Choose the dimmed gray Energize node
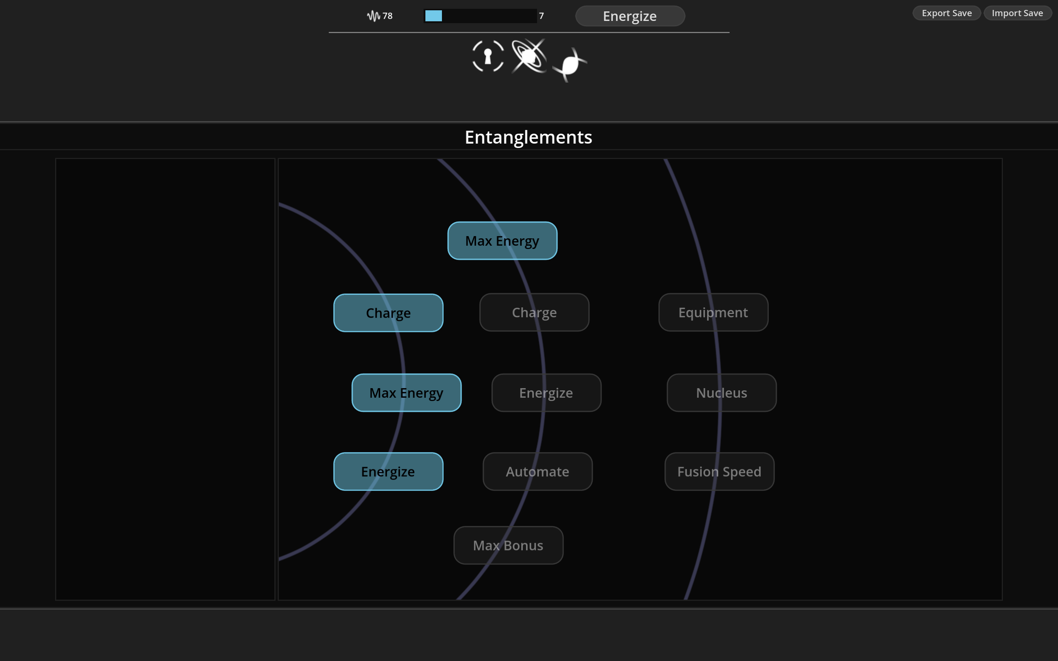This screenshot has height=661, width=1058. 546,393
